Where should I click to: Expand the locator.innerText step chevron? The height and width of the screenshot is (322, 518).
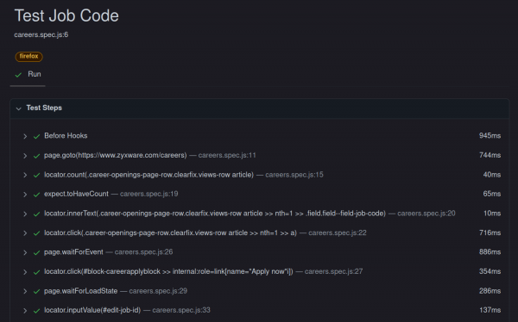(25, 214)
